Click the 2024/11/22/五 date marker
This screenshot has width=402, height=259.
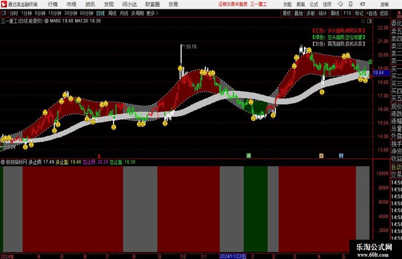click(x=233, y=256)
